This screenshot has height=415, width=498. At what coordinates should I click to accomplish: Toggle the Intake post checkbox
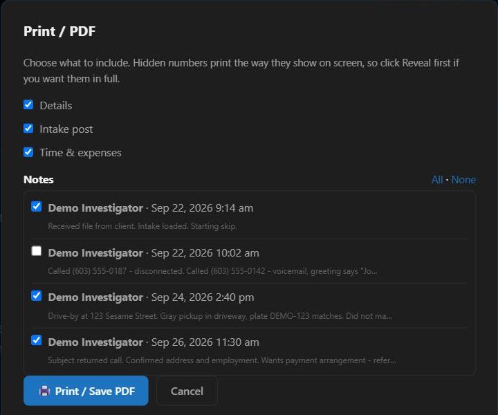tap(28, 128)
